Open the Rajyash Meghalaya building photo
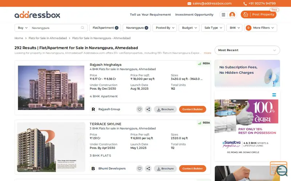Screen dimensions: 291x181 (51, 88)
